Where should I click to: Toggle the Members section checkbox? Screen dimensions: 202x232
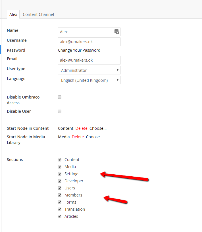tap(60, 195)
